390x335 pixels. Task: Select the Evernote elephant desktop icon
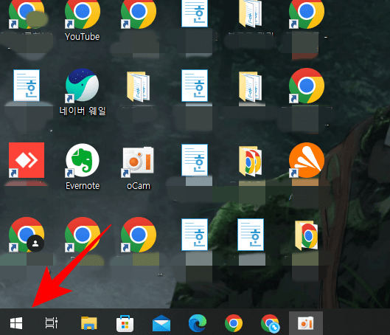(x=83, y=160)
